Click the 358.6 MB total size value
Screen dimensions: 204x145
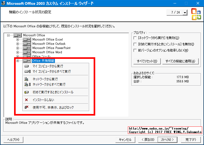tap(183, 81)
